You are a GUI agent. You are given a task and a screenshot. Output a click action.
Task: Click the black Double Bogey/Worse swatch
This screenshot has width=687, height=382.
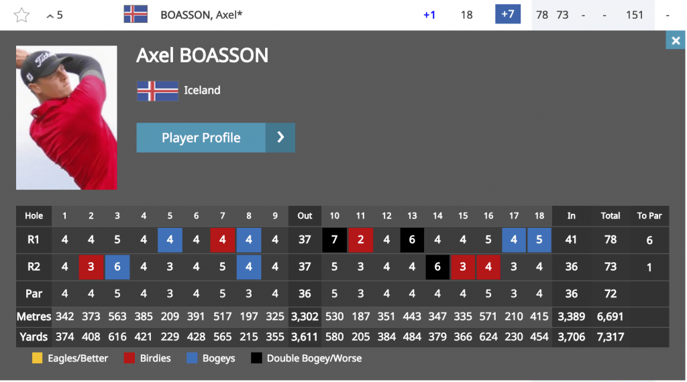(x=256, y=358)
